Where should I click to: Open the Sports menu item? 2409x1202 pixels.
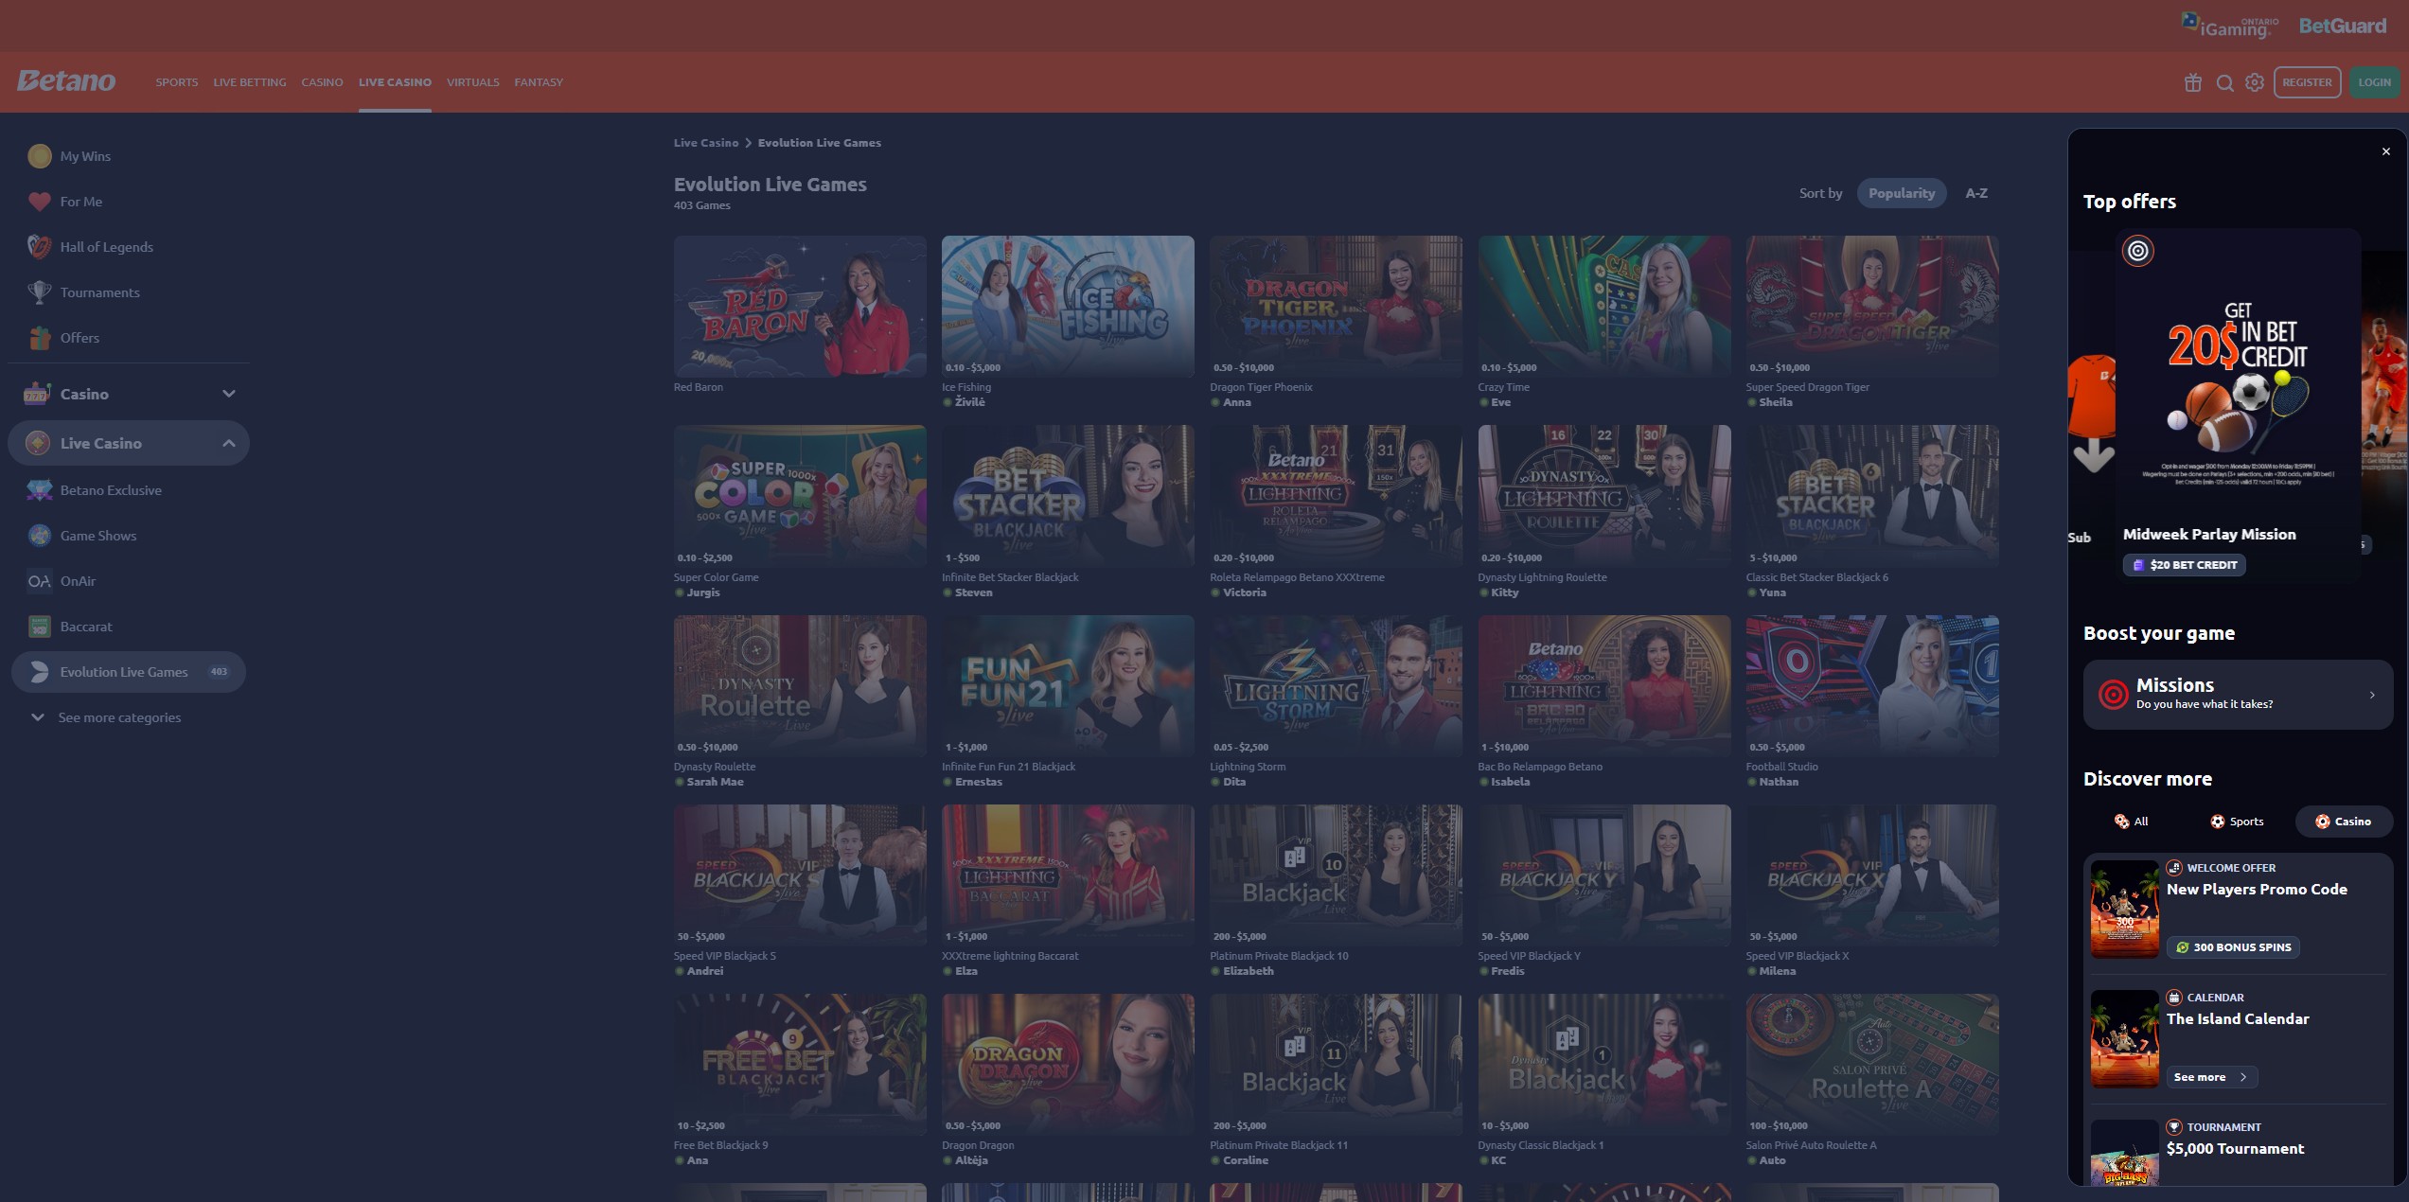point(177,82)
